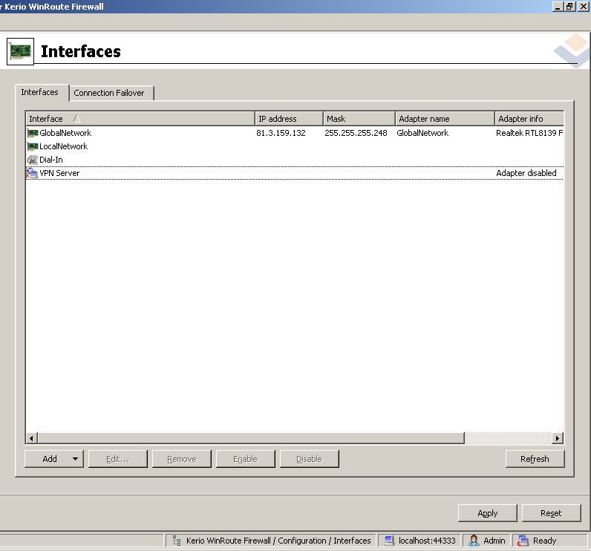Click the Disable button
The width and height of the screenshot is (591, 551).
click(310, 459)
